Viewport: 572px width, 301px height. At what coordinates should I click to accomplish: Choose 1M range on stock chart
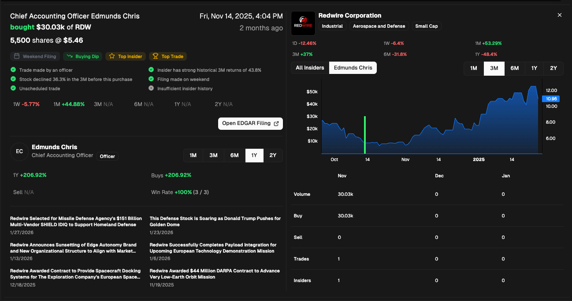tap(474, 68)
